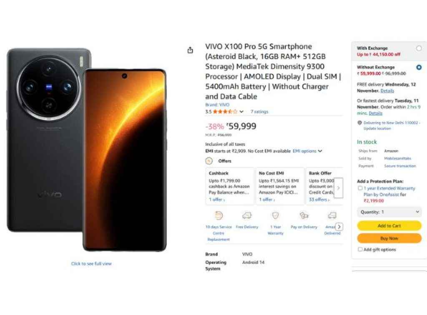
Task: Click the location pin icon near delivery address
Action: click(x=359, y=122)
